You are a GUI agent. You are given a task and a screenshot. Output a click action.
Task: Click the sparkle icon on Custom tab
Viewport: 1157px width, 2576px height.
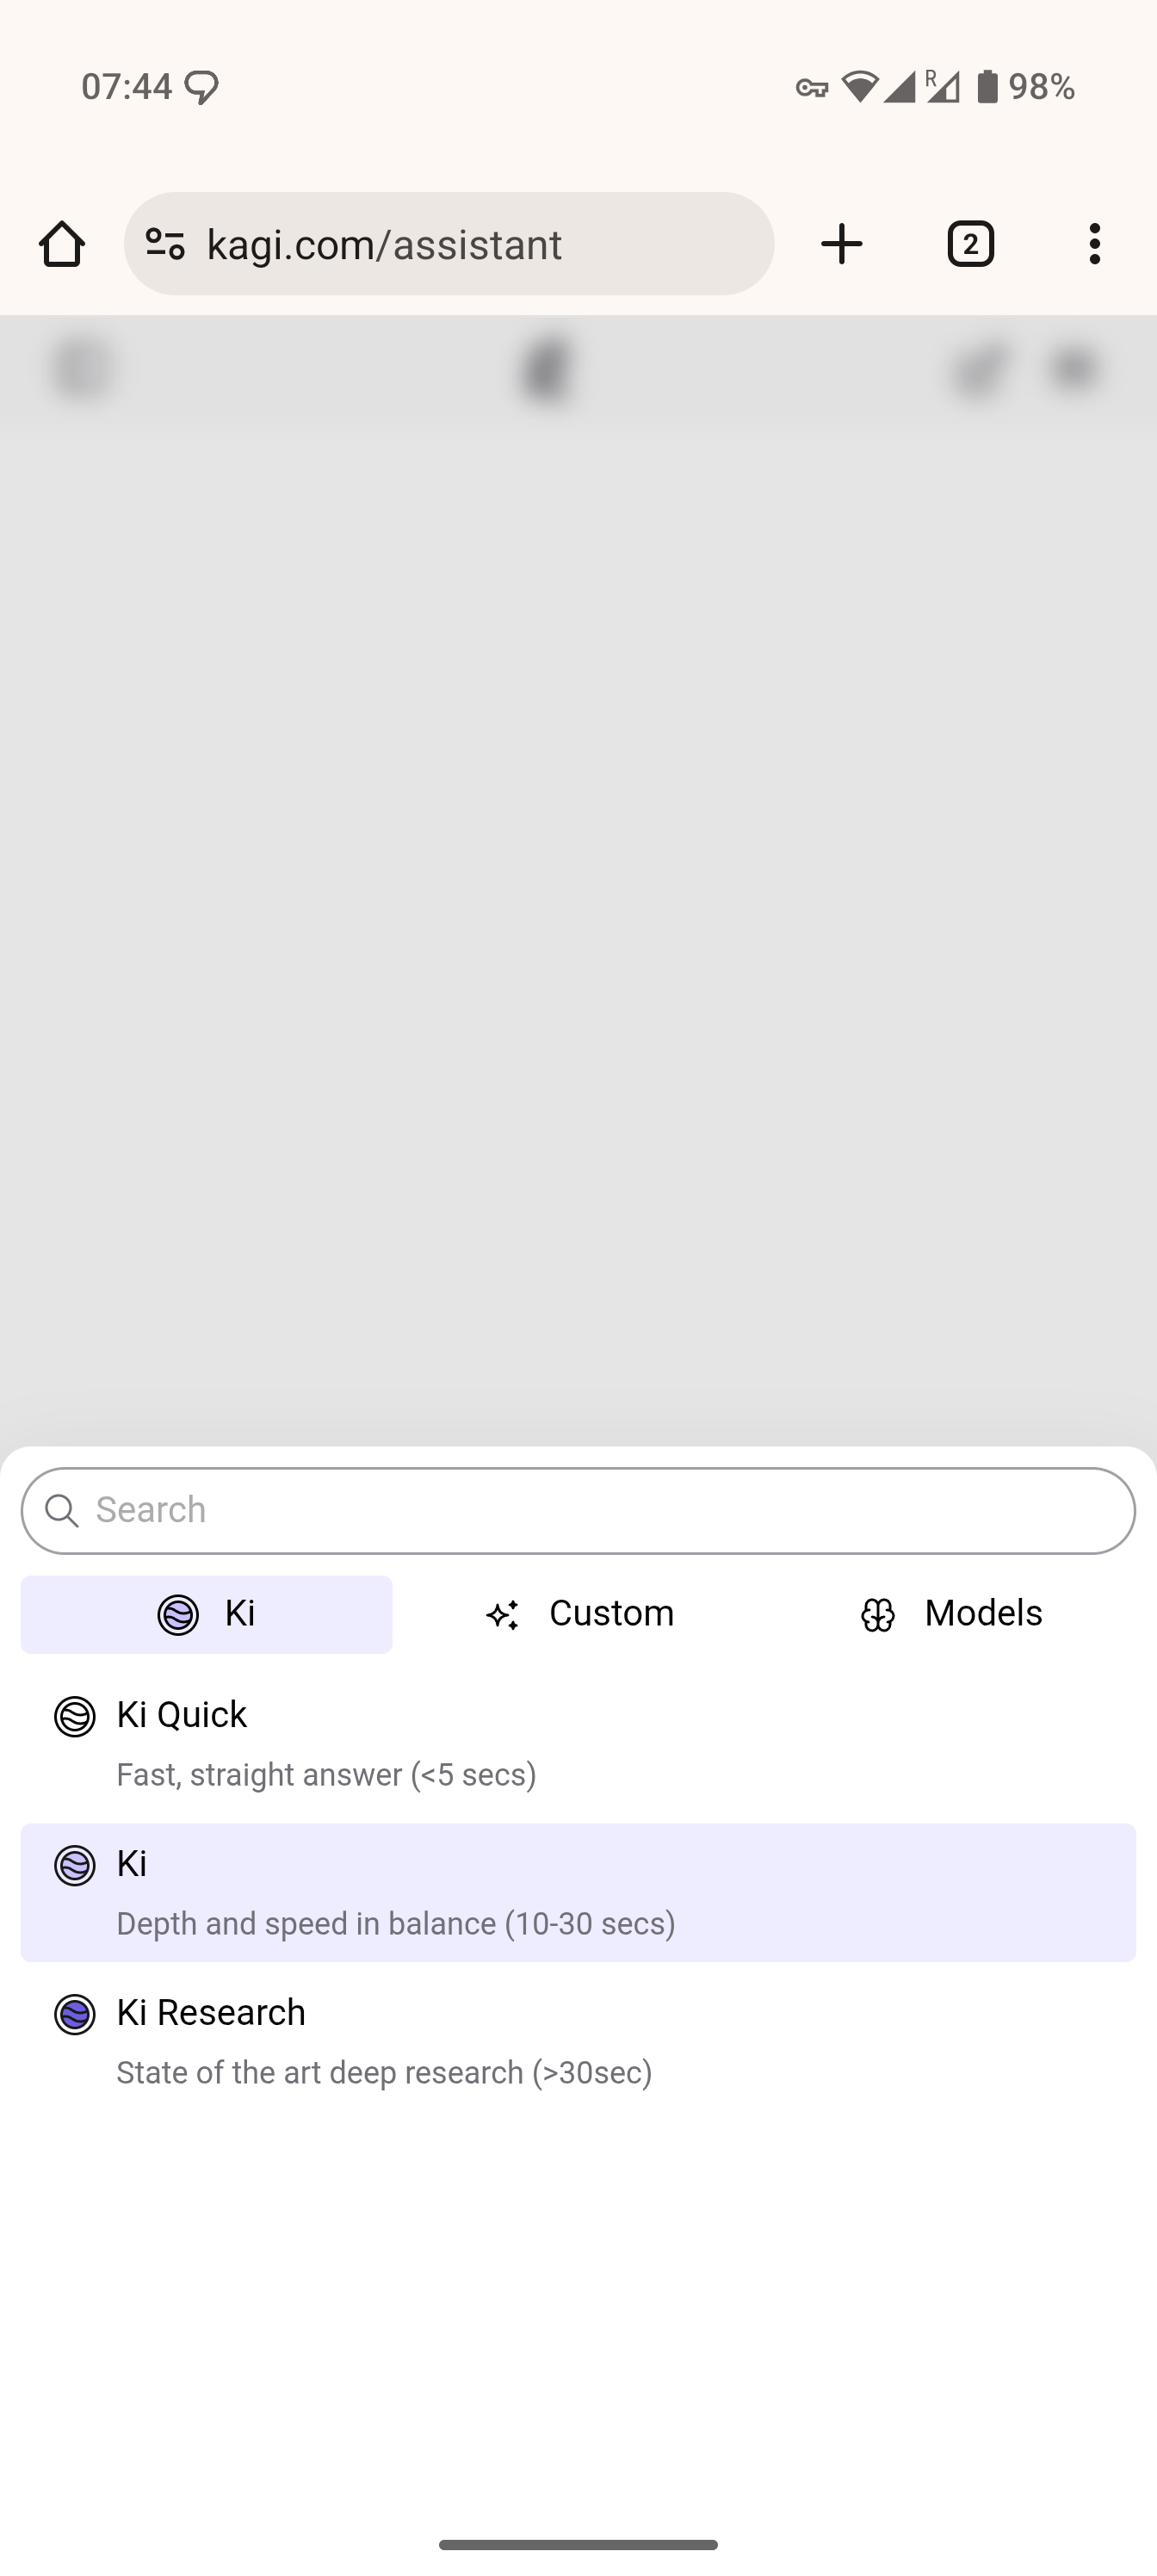coord(502,1615)
